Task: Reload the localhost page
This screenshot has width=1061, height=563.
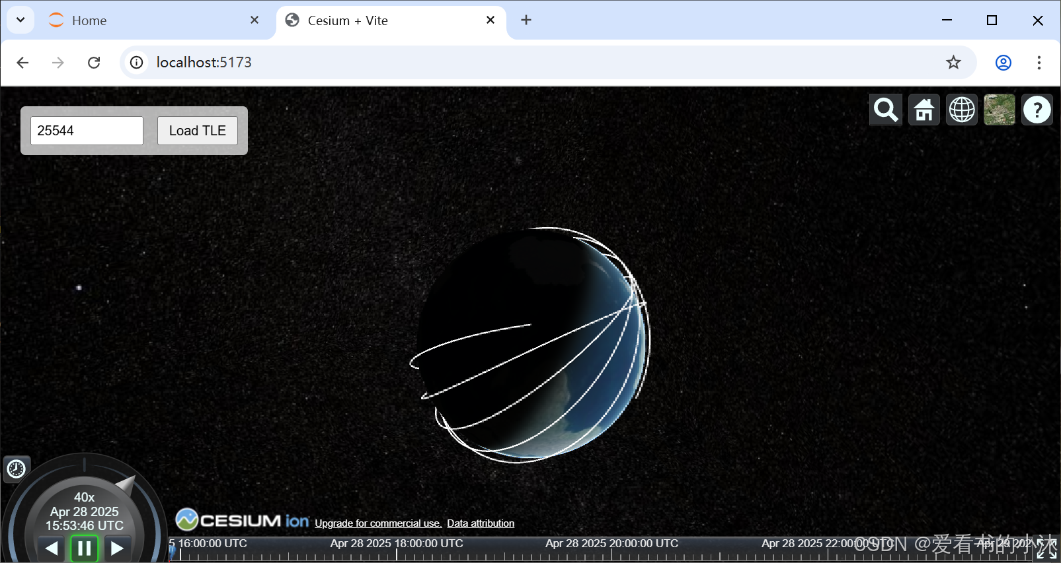Action: tap(94, 63)
